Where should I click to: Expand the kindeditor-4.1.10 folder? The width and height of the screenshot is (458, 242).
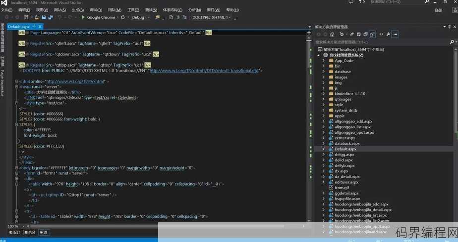point(323,94)
